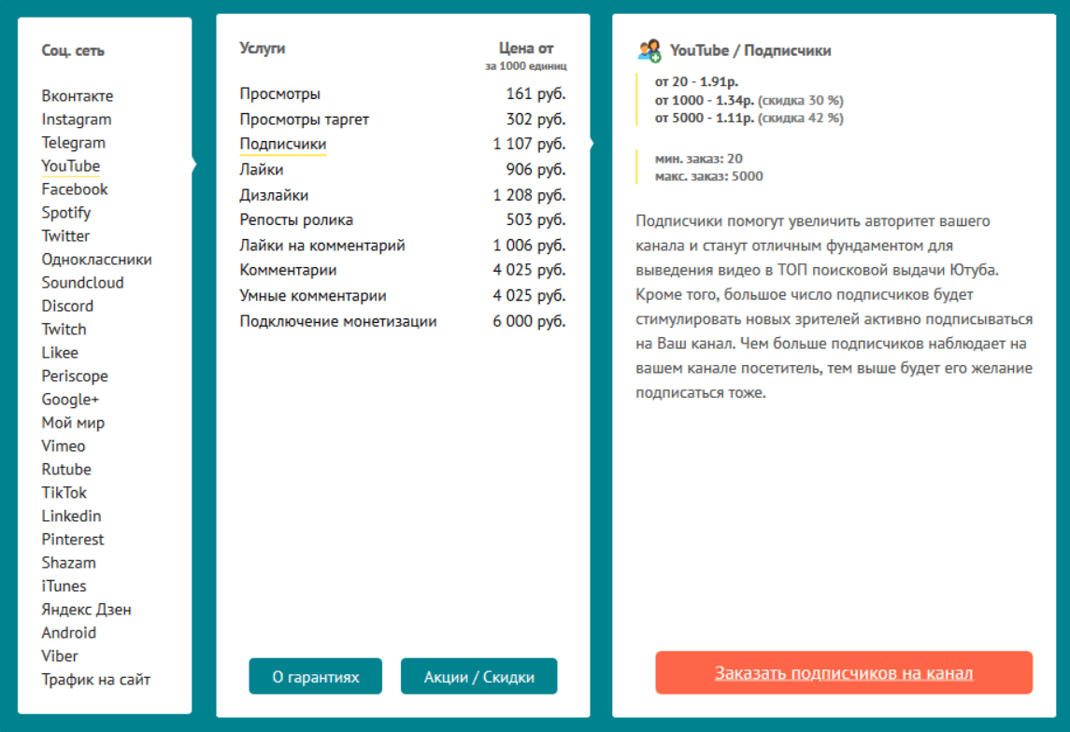The width and height of the screenshot is (1070, 732).
Task: Click the 1 107 руб. price
Action: 530,144
